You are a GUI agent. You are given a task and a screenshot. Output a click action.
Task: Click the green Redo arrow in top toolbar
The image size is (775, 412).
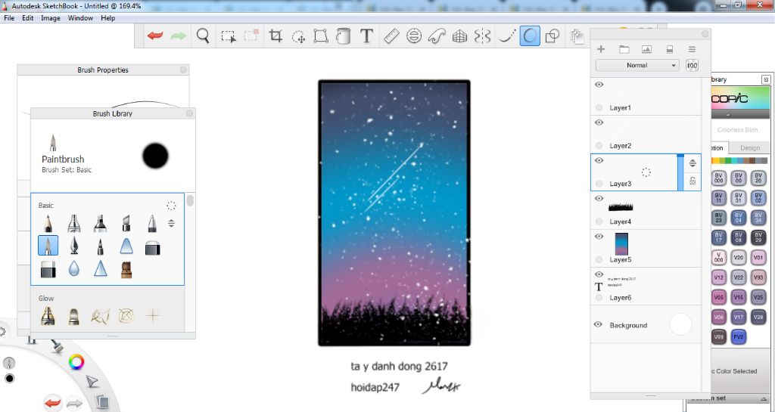point(179,36)
